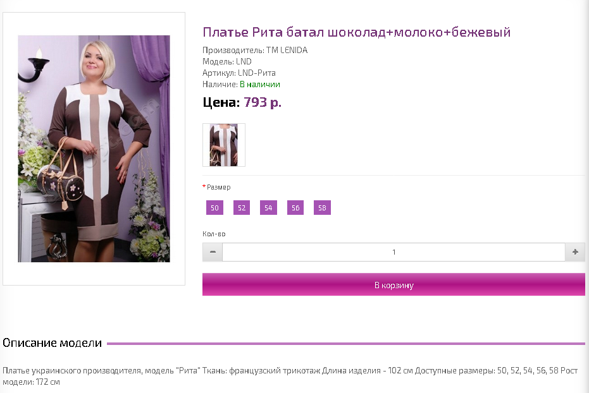Click the Кол-во label
The image size is (589, 393).
click(x=214, y=234)
